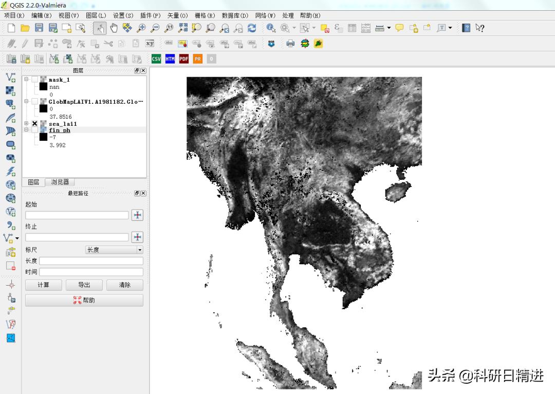Open the attribute table icon
The height and width of the screenshot is (394, 555).
[x=352, y=28]
